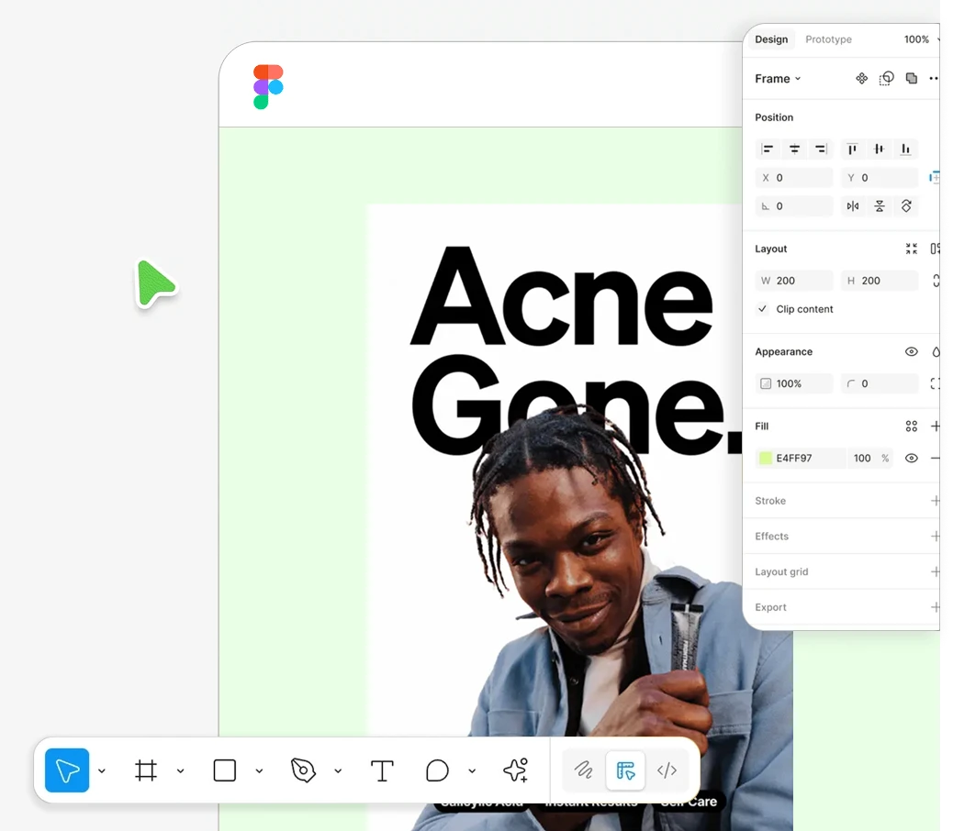Select the Pen tool
The image size is (953, 831).
pos(303,770)
